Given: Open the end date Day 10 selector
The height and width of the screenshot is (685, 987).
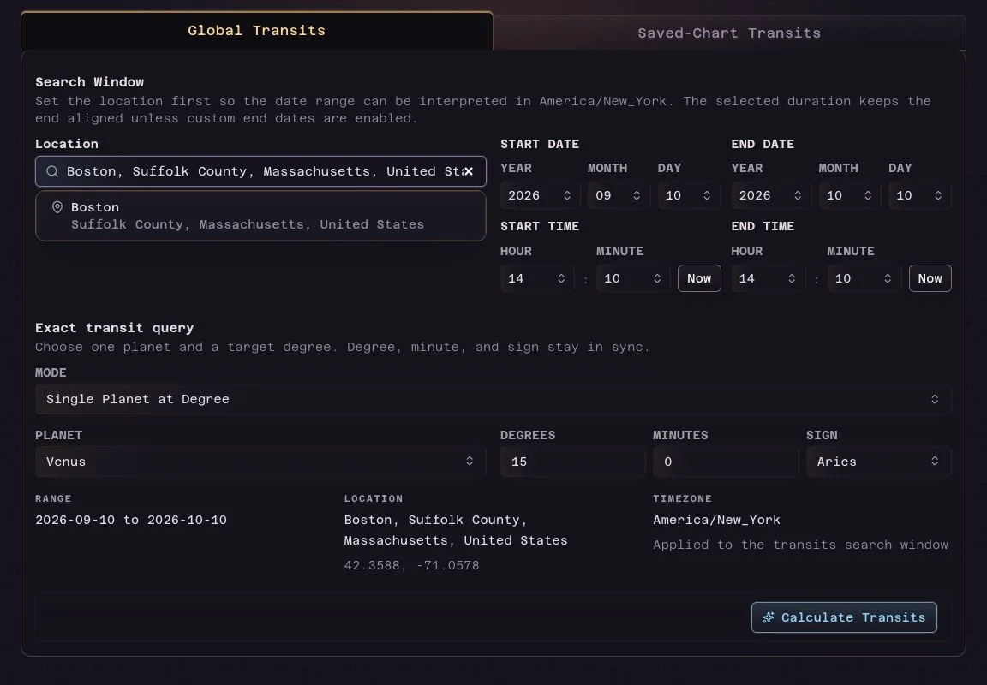Looking at the screenshot, I should click(919, 195).
